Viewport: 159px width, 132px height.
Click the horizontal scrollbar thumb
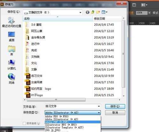56,100
